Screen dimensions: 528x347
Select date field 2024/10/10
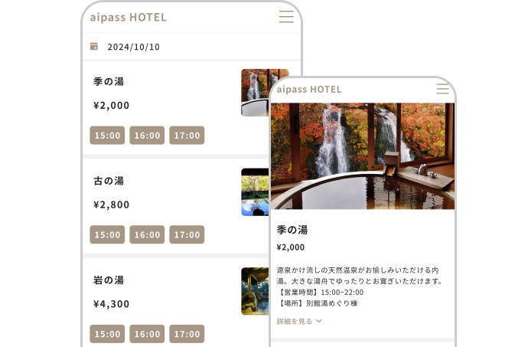[191, 47]
